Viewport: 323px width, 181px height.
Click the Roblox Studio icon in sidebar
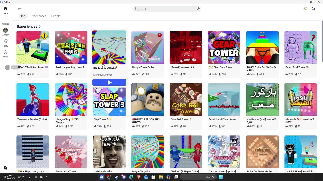(5, 168)
